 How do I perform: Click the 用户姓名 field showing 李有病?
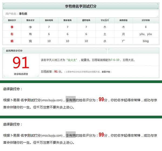pyautogui.click(x=23, y=13)
